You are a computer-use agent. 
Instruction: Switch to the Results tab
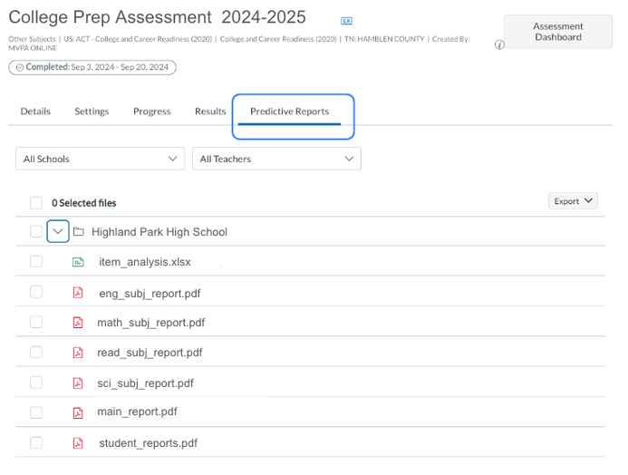tap(210, 111)
